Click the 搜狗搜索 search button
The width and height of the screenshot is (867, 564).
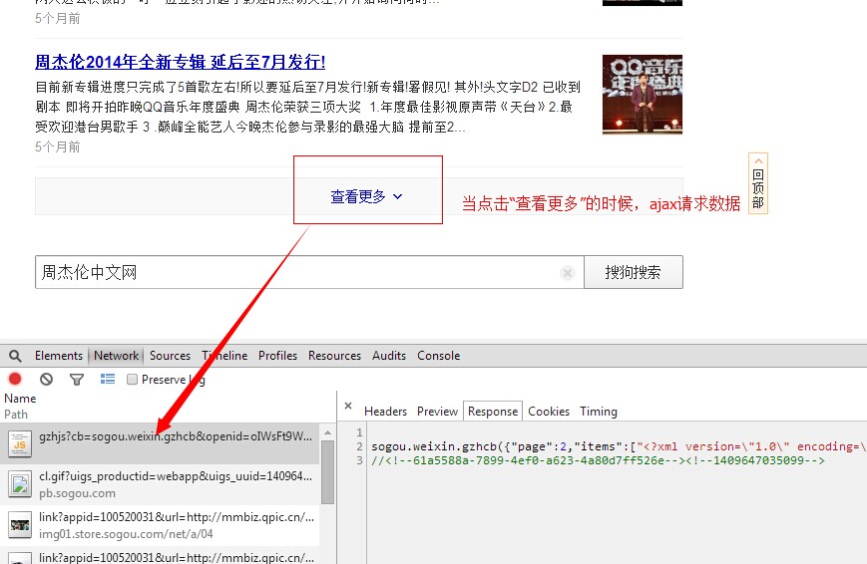pos(634,272)
